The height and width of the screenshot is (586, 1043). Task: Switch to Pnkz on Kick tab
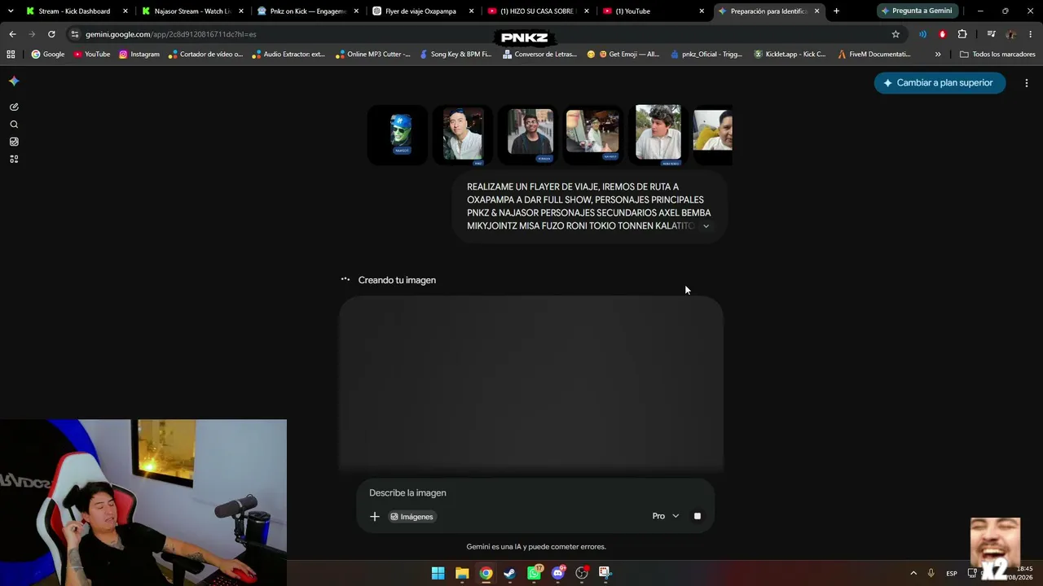click(x=308, y=11)
